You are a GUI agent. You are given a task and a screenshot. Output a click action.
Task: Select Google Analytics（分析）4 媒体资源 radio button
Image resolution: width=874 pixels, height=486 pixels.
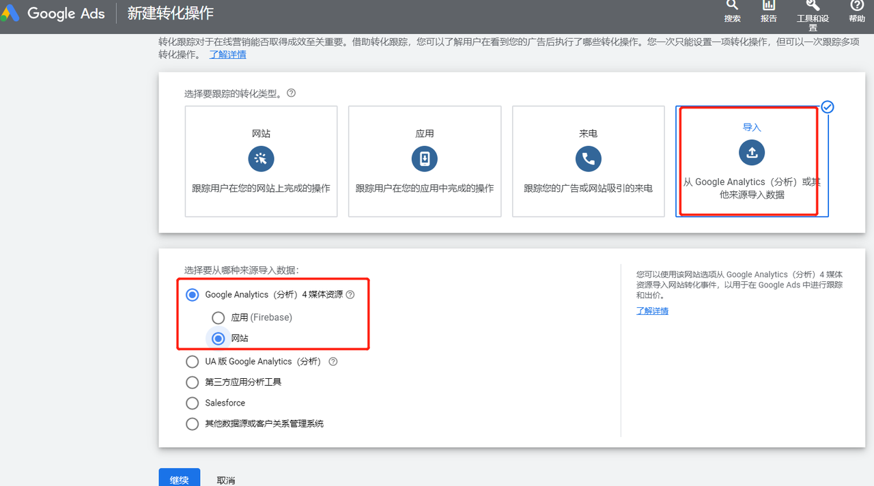pyautogui.click(x=193, y=295)
